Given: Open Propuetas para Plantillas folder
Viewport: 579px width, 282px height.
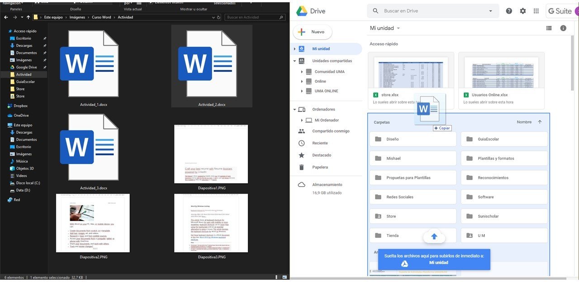Looking at the screenshot, I should pos(413,178).
